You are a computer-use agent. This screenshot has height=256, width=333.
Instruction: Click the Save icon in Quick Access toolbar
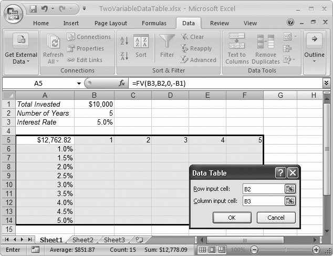point(34,9)
